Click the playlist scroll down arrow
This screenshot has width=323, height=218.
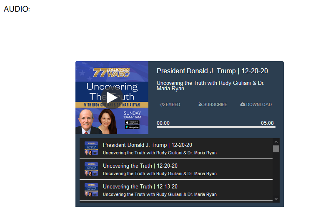coord(276,199)
